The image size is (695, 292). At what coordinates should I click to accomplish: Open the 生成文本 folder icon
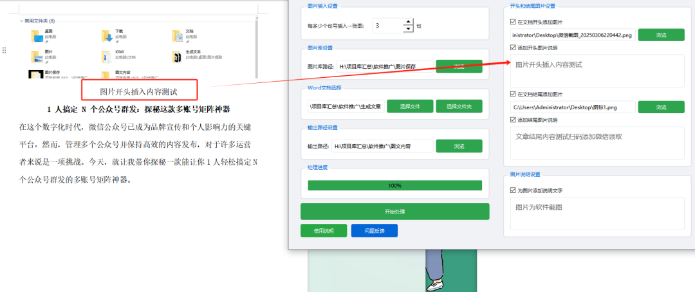click(x=178, y=57)
